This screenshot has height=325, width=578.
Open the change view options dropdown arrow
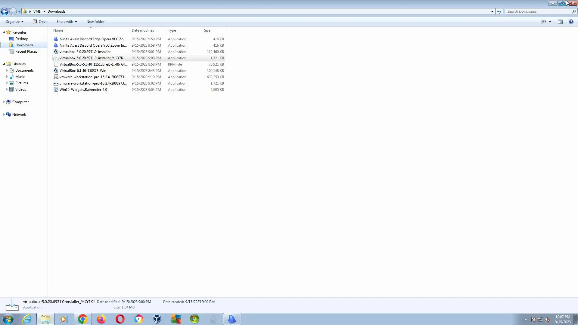[x=550, y=22]
